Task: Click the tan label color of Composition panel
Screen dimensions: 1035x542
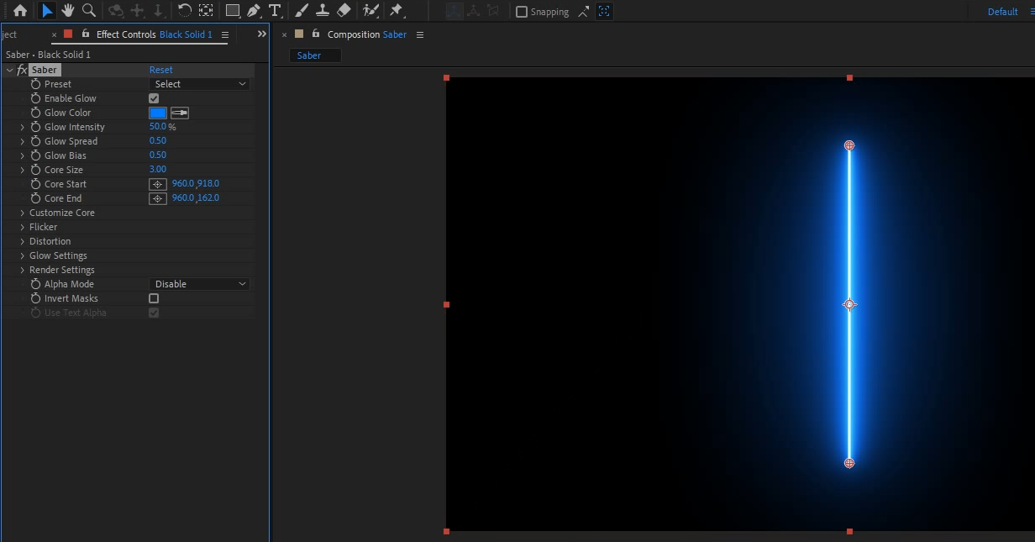Action: (x=298, y=34)
